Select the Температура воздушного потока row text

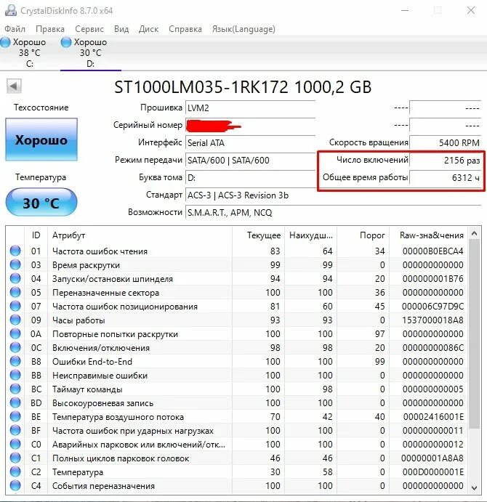tap(118, 417)
